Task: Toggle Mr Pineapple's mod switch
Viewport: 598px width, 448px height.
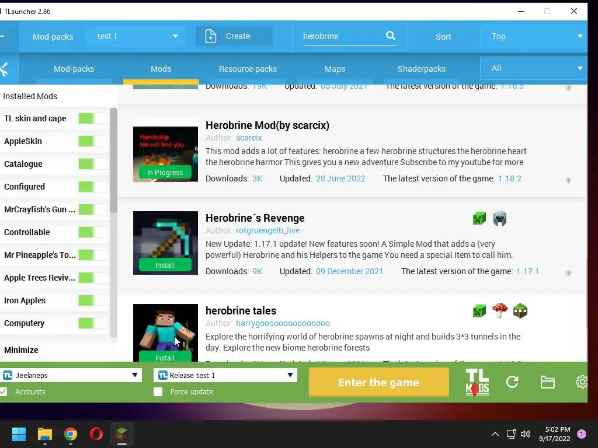Action: (93, 255)
